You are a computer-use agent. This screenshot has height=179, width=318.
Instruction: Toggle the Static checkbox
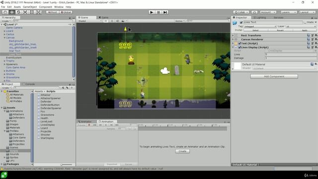(305, 22)
